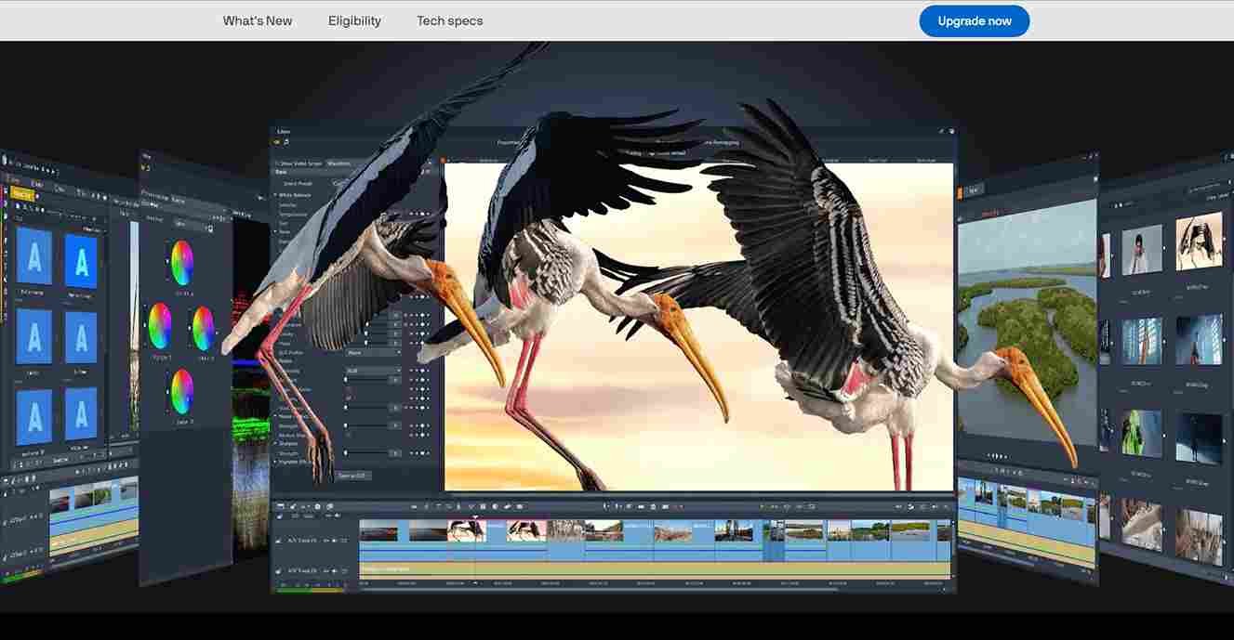Collapse the White Balance section
This screenshot has width=1234, height=640.
click(275, 195)
